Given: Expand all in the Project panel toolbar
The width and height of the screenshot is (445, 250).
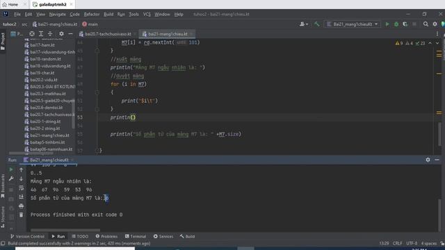Looking at the screenshot, I should [41, 34].
